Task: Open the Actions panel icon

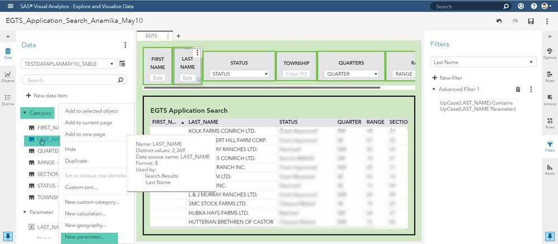Action: (x=550, y=99)
